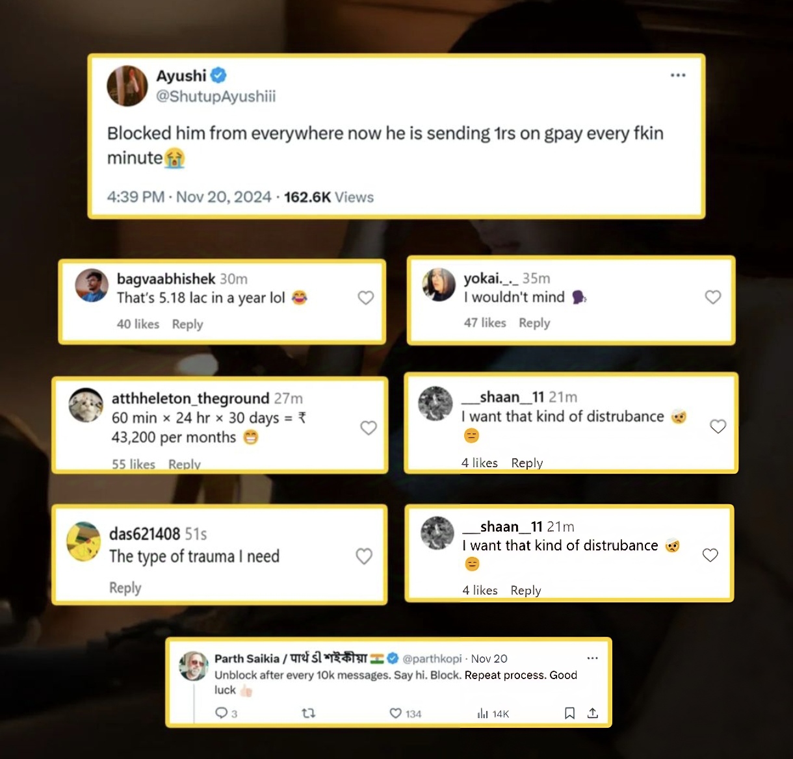Open atthheleton_theground's cat avatar
Image resolution: width=793 pixels, height=759 pixels.
[86, 405]
